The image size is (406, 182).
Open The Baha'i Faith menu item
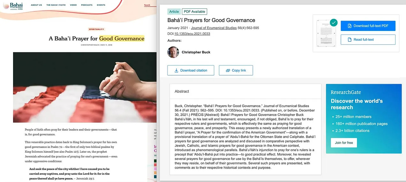click(x=56, y=5)
